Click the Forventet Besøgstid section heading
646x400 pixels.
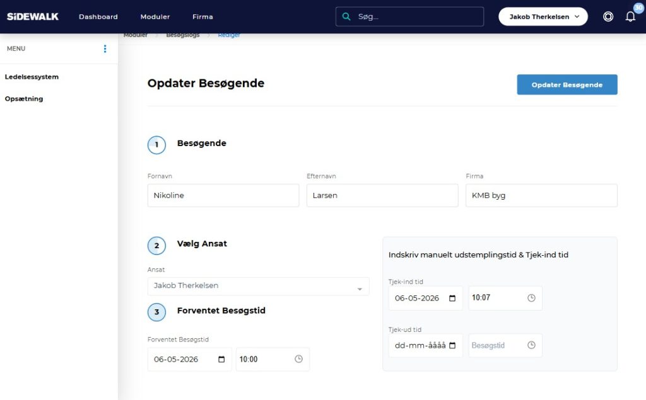click(x=221, y=311)
